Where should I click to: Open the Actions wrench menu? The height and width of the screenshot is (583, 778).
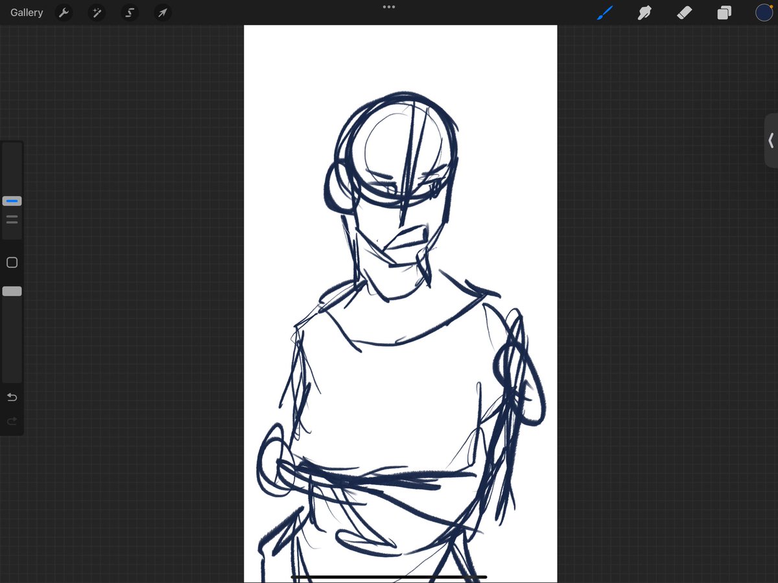pos(64,12)
